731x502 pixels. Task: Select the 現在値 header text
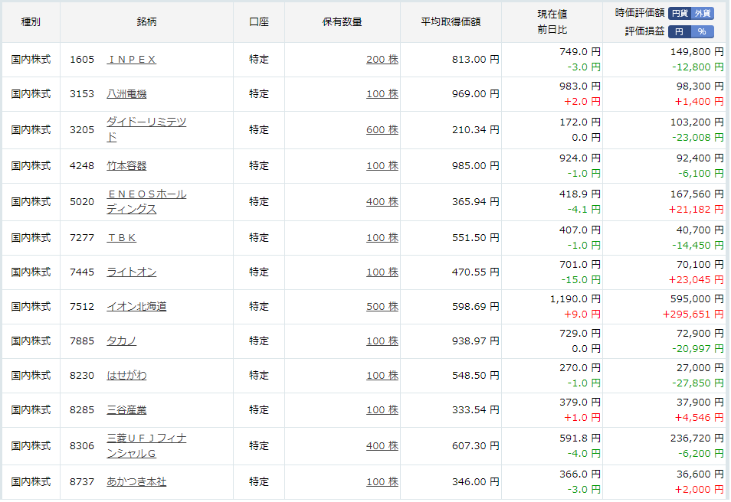click(552, 15)
